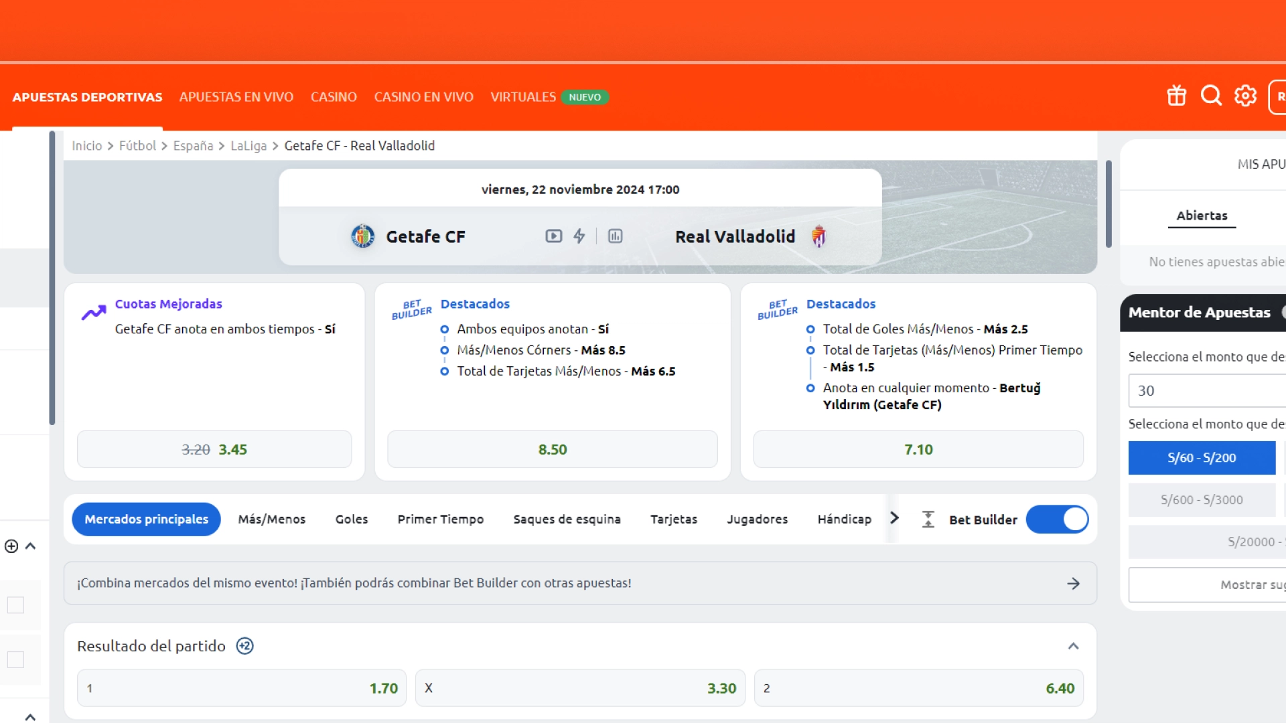Select the S/60 - S/200 range
This screenshot has width=1286, height=723.
tap(1202, 458)
